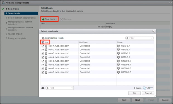Click host icon for esxi-7.hvcs.cisco.com
The height and width of the screenshot is (104, 173).
[x=46, y=68]
